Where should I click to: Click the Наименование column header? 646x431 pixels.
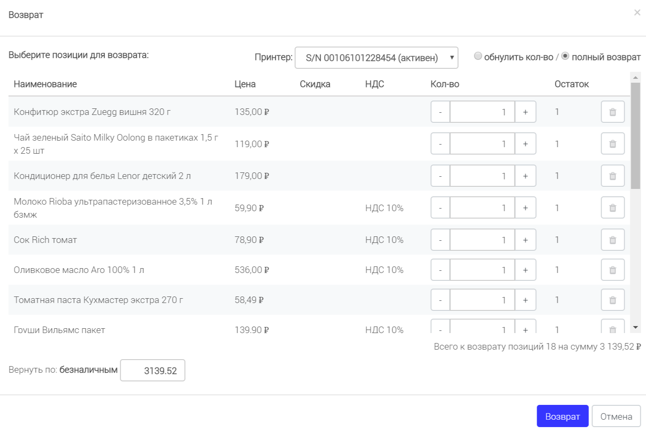click(x=45, y=84)
